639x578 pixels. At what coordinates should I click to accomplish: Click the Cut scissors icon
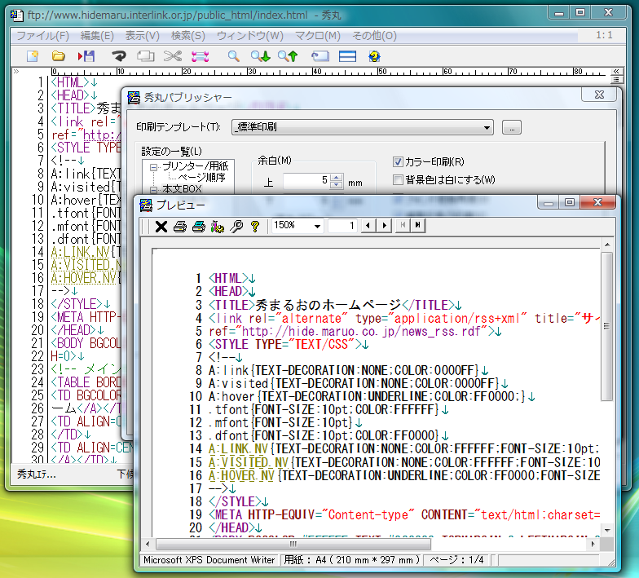[173, 56]
